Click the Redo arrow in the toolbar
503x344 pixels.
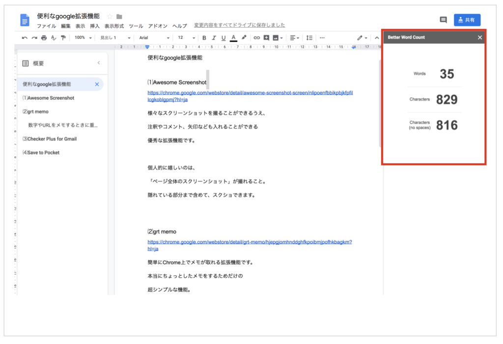pyautogui.click(x=34, y=38)
